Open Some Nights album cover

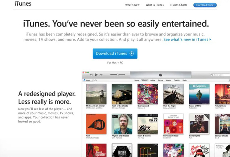(199, 124)
